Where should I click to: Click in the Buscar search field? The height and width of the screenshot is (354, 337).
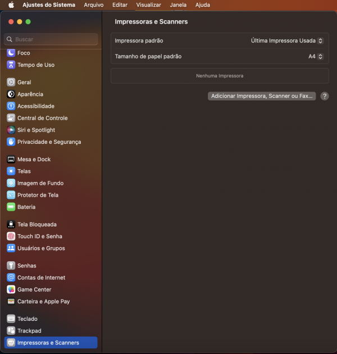click(x=51, y=39)
